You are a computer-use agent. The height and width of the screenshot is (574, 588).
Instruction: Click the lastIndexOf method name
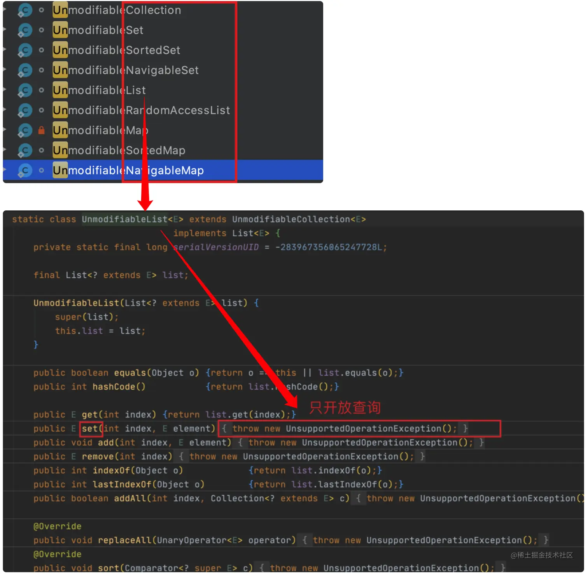[122, 485]
